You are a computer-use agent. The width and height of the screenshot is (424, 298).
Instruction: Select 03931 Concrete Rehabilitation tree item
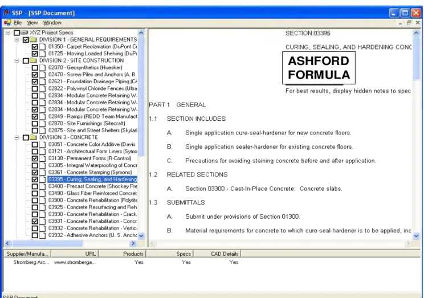pos(92,222)
